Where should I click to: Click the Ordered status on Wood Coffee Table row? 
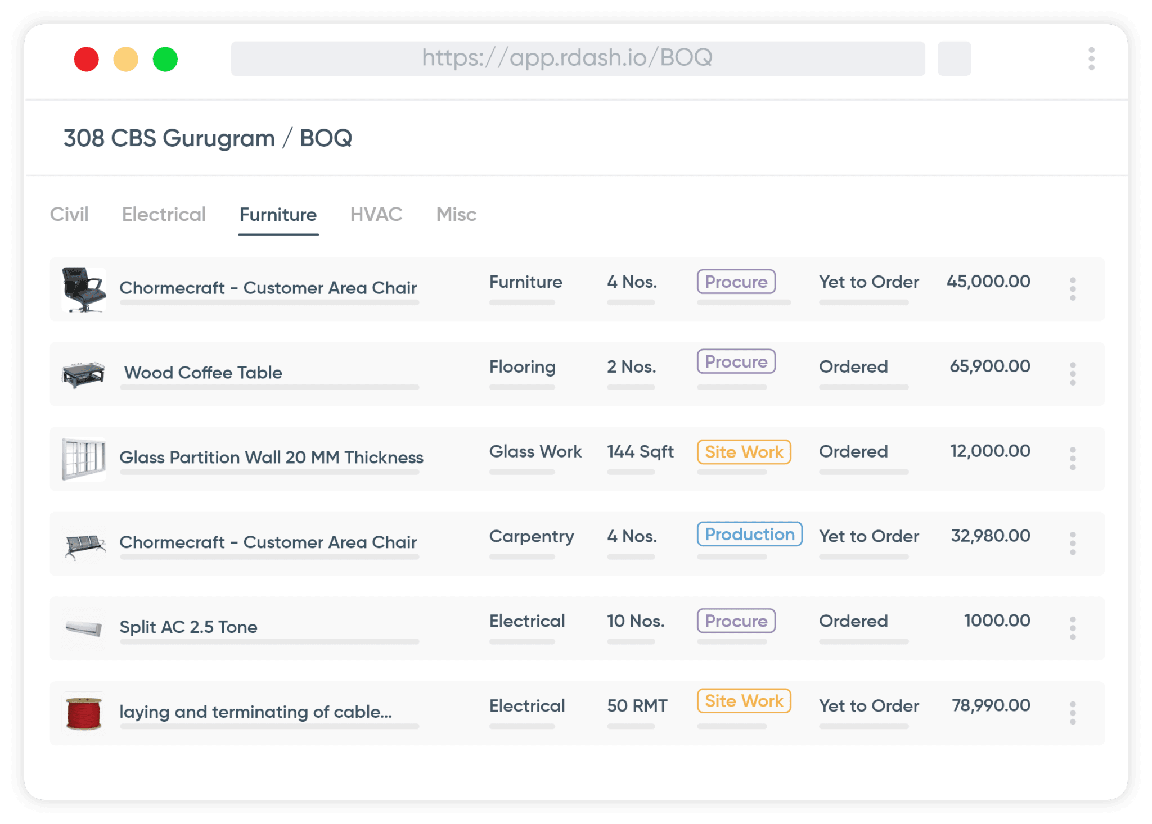coord(854,366)
